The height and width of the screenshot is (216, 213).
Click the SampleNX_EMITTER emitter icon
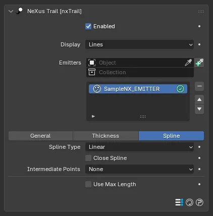(x=97, y=89)
